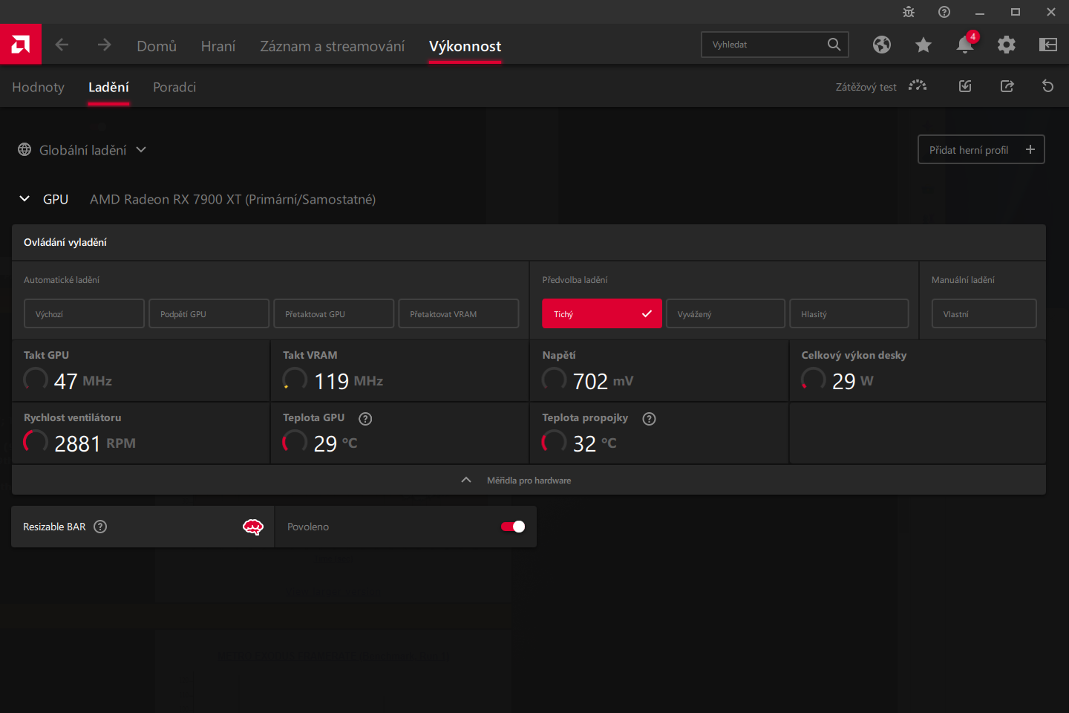The height and width of the screenshot is (713, 1069).
Task: Click the load profile import icon
Action: pos(965,86)
